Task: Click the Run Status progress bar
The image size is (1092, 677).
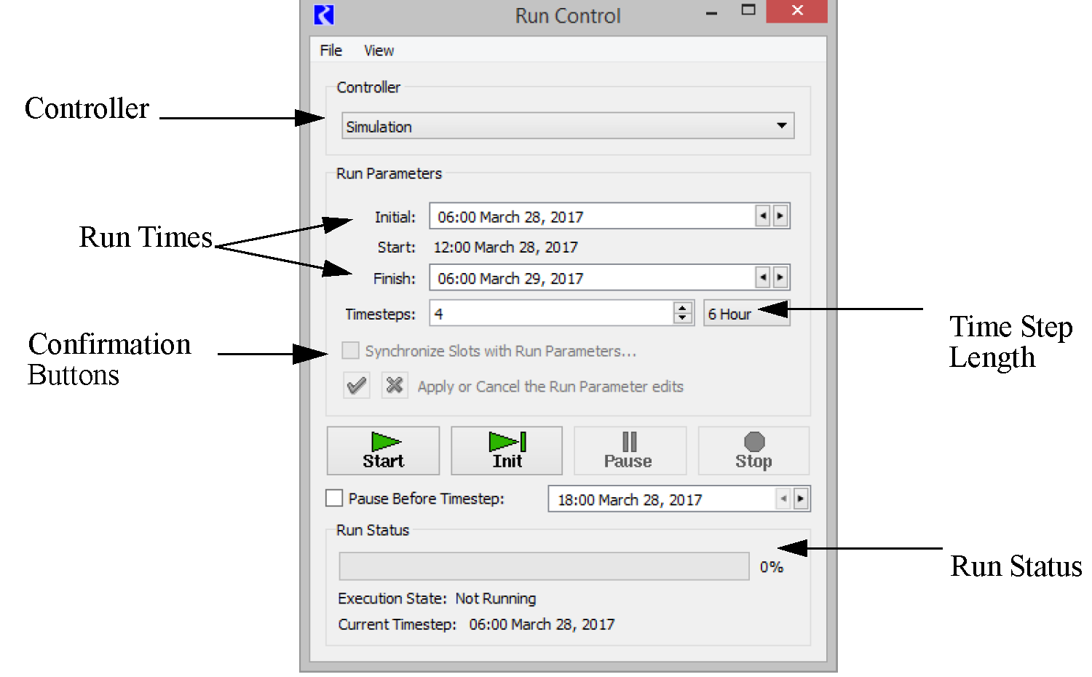Action: pos(544,566)
